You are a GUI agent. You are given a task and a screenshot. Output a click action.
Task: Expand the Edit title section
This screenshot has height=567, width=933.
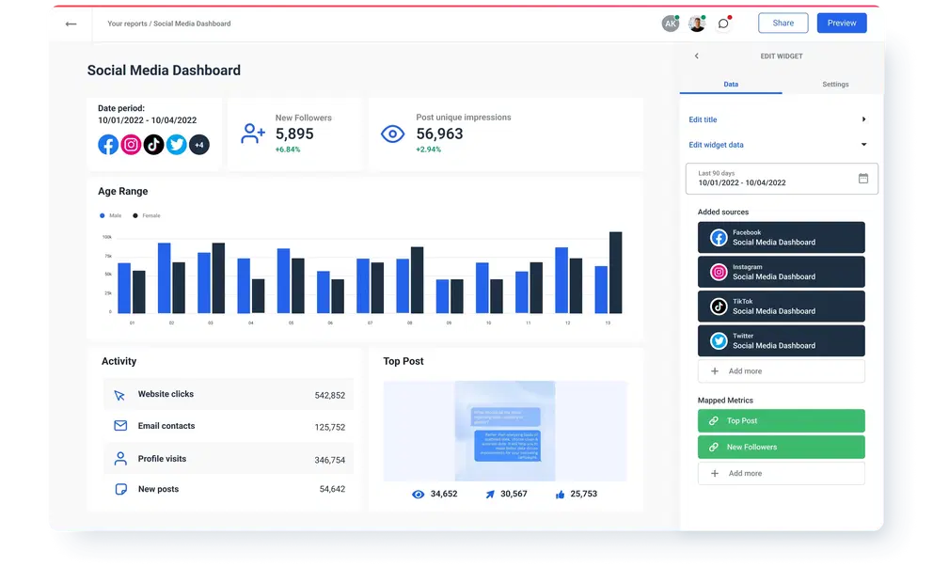(x=781, y=119)
